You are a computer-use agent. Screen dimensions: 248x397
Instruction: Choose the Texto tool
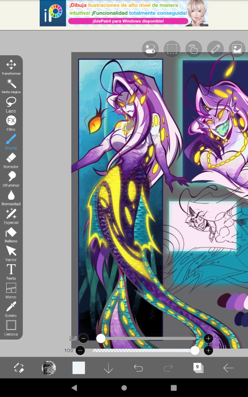(11, 272)
